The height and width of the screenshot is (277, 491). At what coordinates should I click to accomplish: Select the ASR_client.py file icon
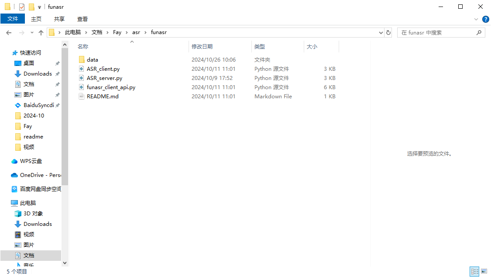[82, 69]
